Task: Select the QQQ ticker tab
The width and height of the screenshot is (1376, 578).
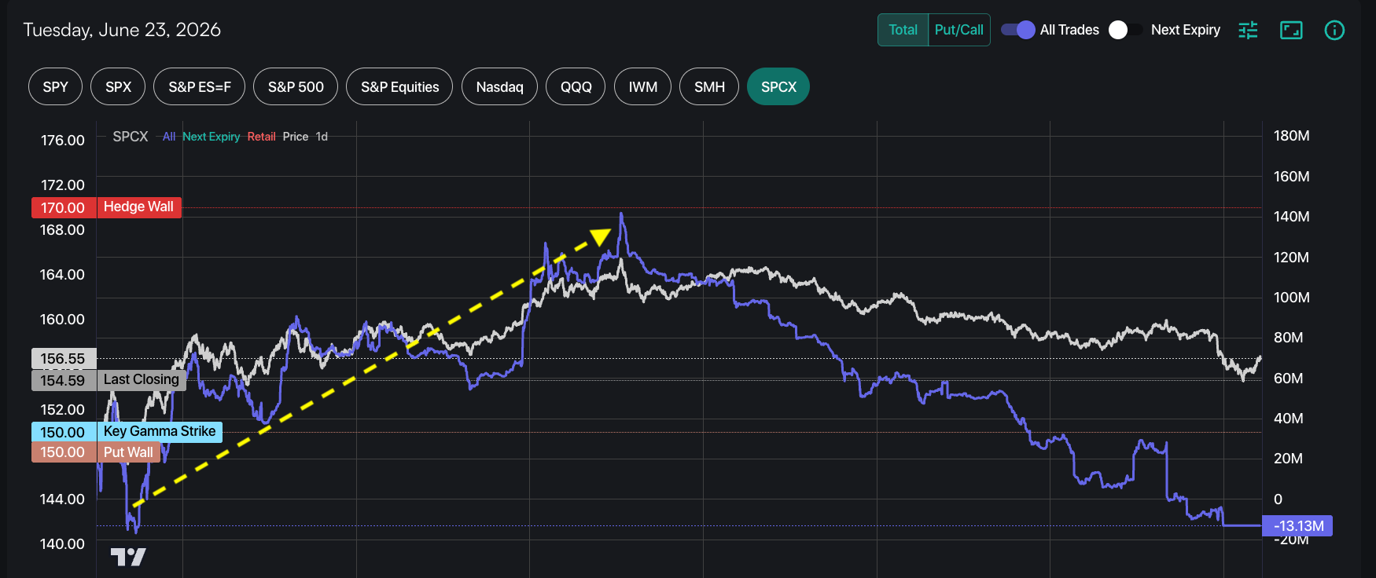Action: click(x=576, y=86)
